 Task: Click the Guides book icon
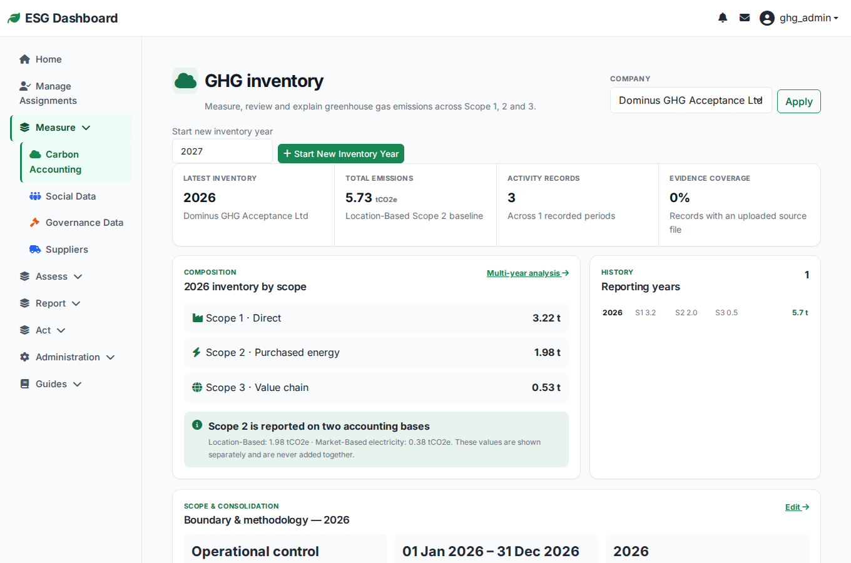point(25,384)
